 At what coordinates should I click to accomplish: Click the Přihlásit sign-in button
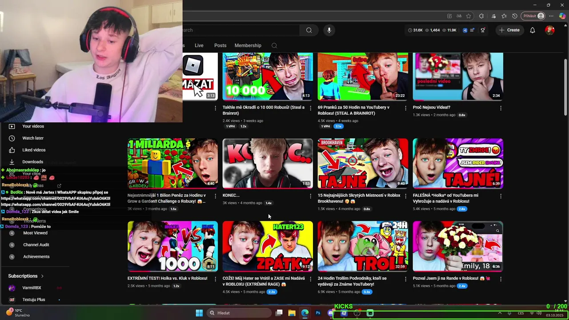pyautogui.click(x=533, y=16)
